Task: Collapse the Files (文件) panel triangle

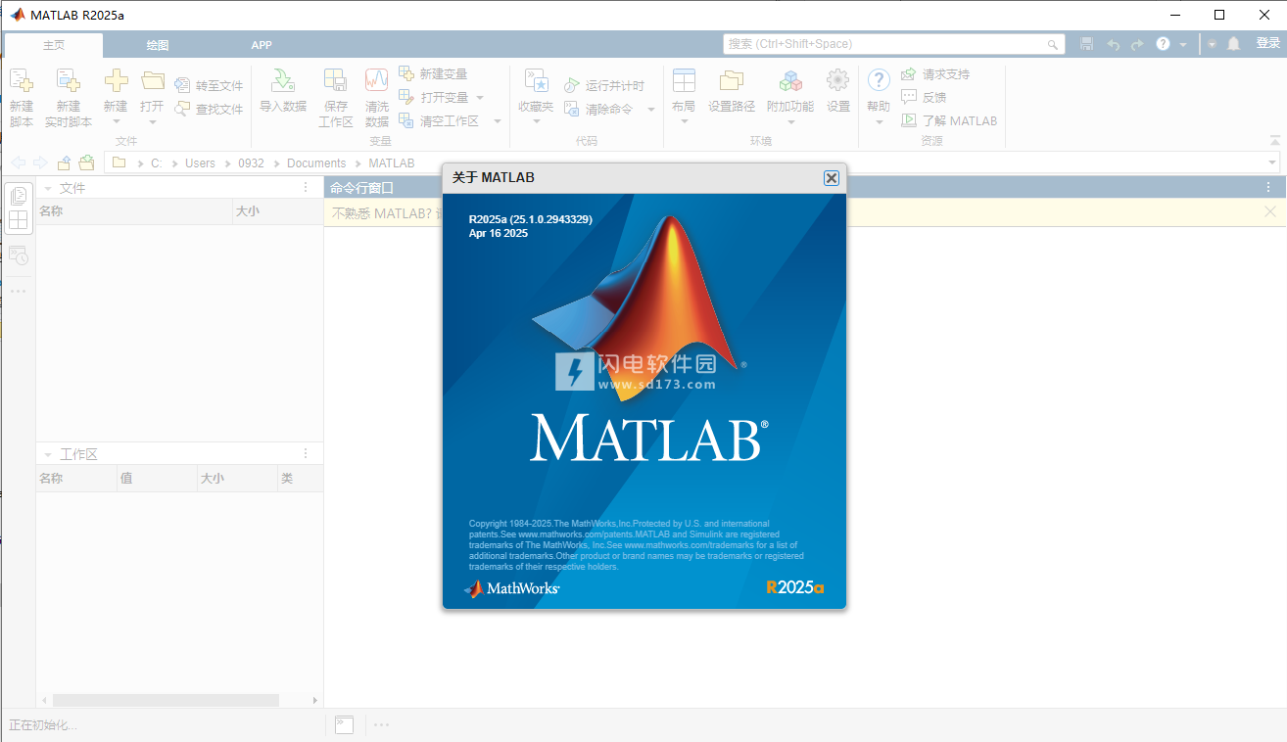Action: pyautogui.click(x=47, y=188)
